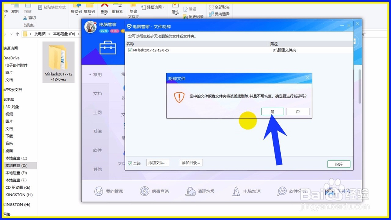391x220 pixels.
Task: Select 本地磁盘 (E:) in sidebar
Action: 16,173
